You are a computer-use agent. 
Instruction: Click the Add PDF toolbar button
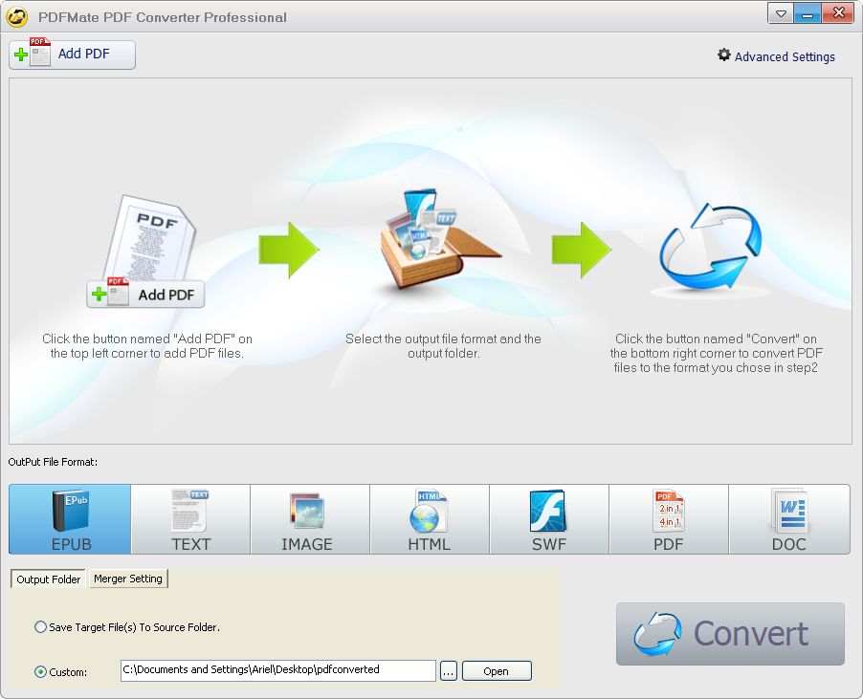[72, 55]
